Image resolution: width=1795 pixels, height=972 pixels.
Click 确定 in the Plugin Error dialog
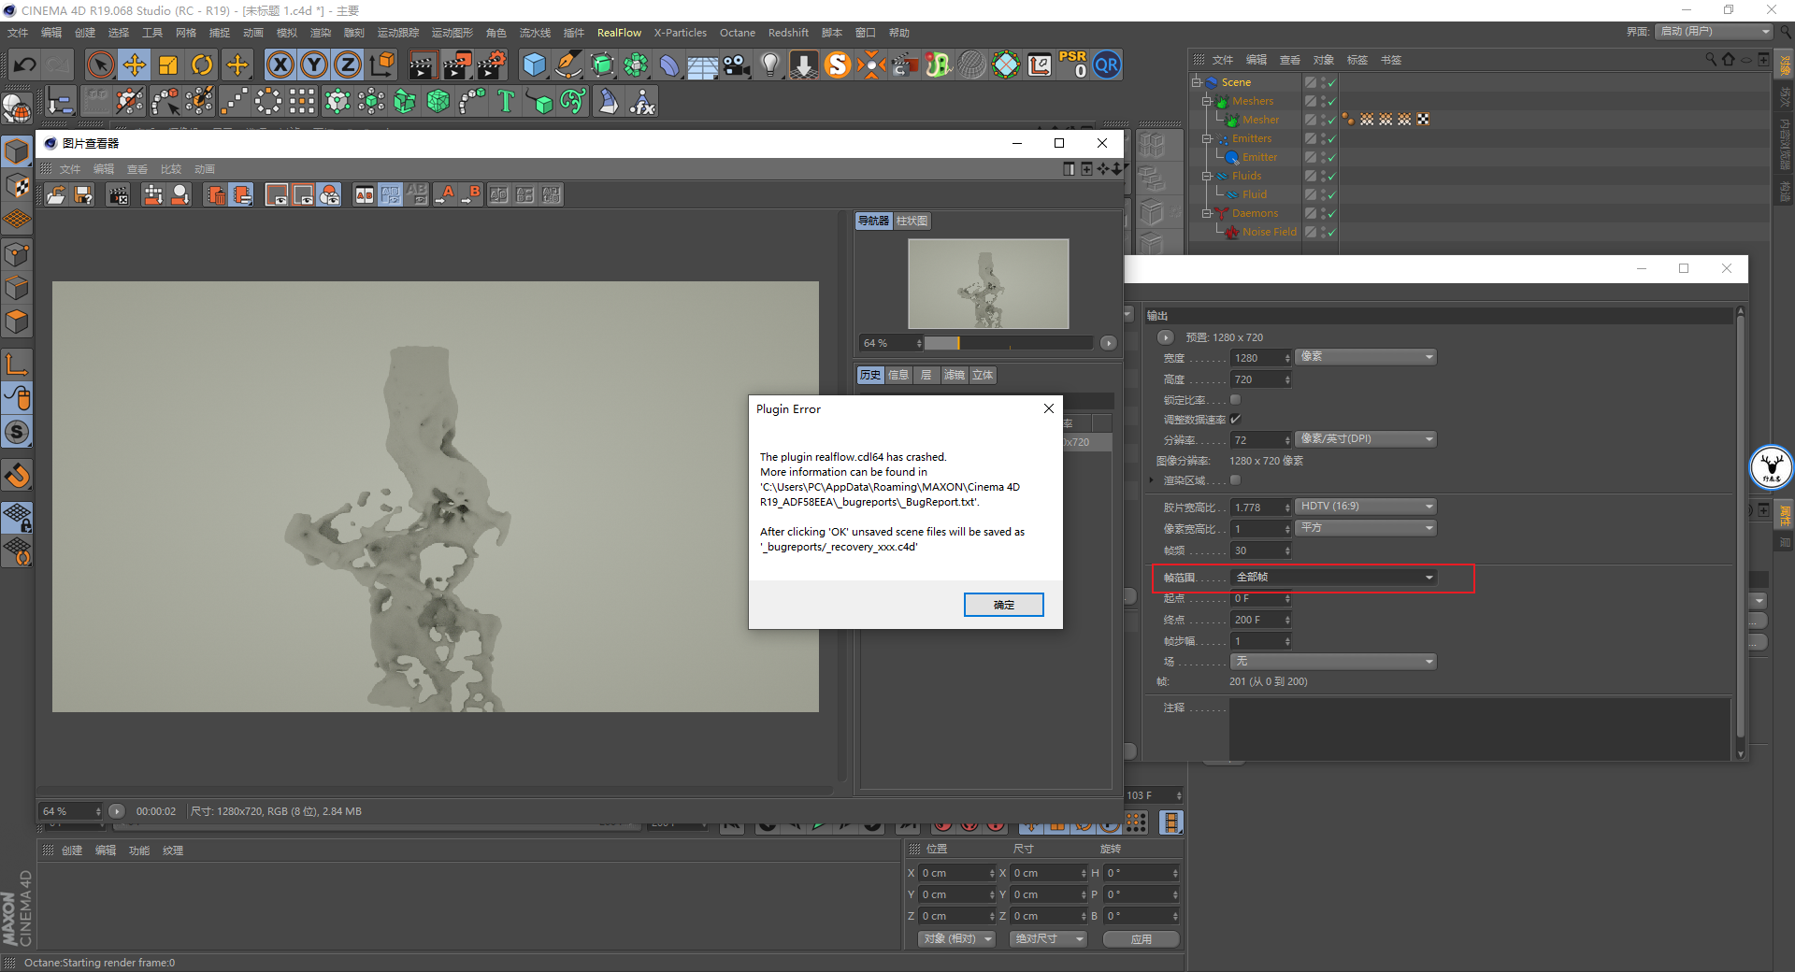1004,605
